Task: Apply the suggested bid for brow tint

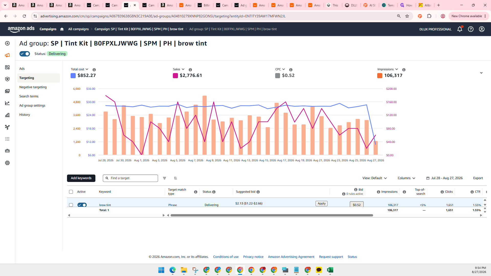Action: [321, 203]
